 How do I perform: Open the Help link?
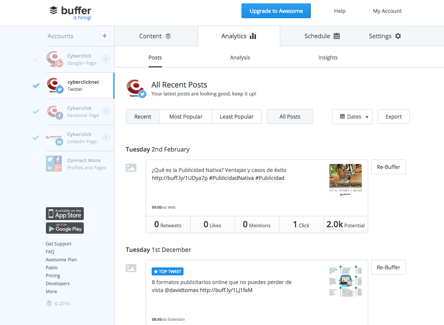(x=340, y=11)
